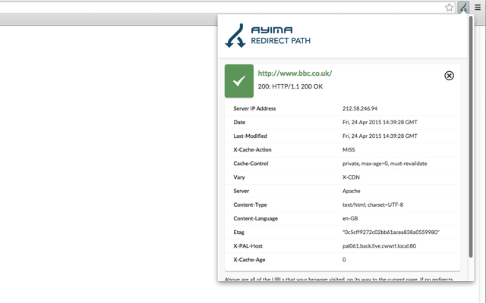Click the 'Server IP Address' label
This screenshot has height=303, width=486.
click(x=254, y=108)
